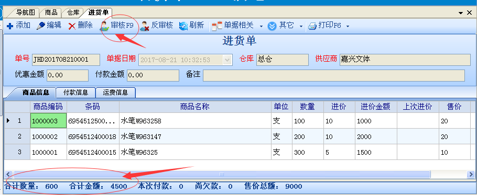The width and height of the screenshot is (477, 195).
Task: Switch to the 运费信息 sub-tab
Action: 115,93
